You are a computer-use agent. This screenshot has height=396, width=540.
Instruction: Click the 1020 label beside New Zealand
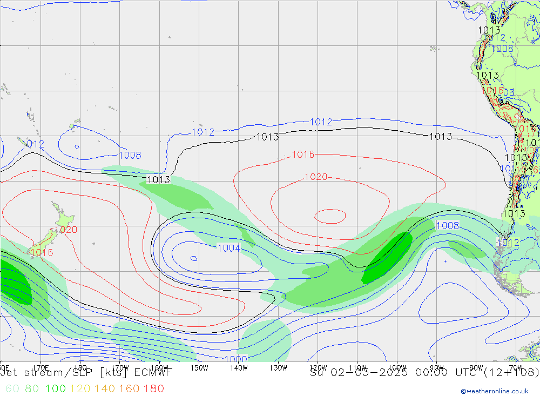(x=66, y=230)
